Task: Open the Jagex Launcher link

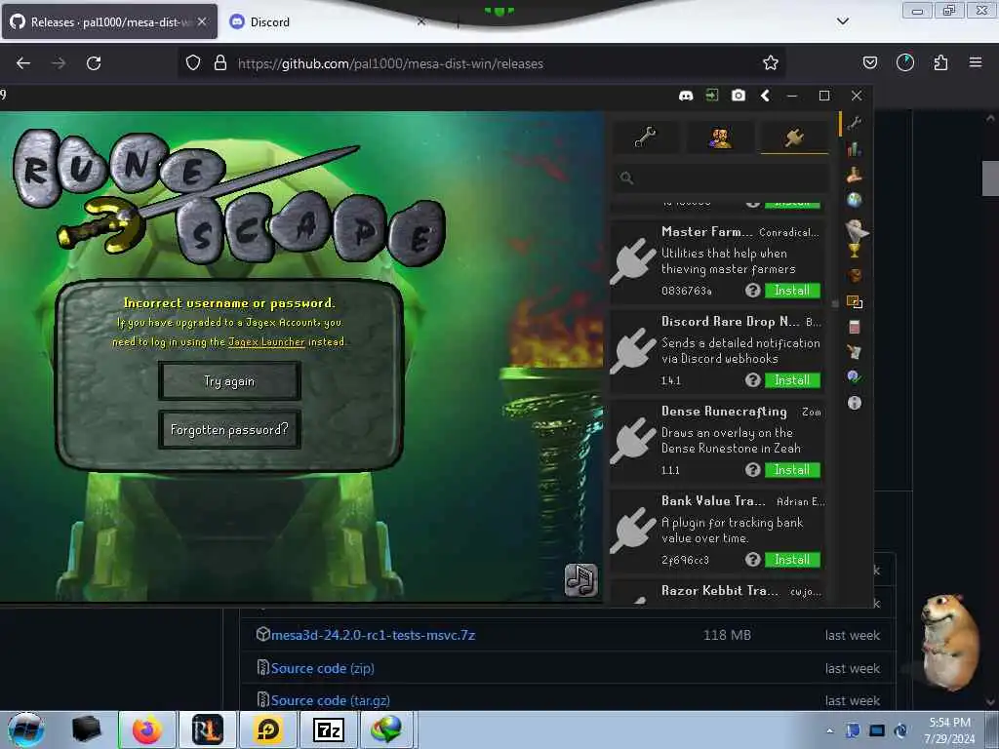Action: tap(266, 342)
